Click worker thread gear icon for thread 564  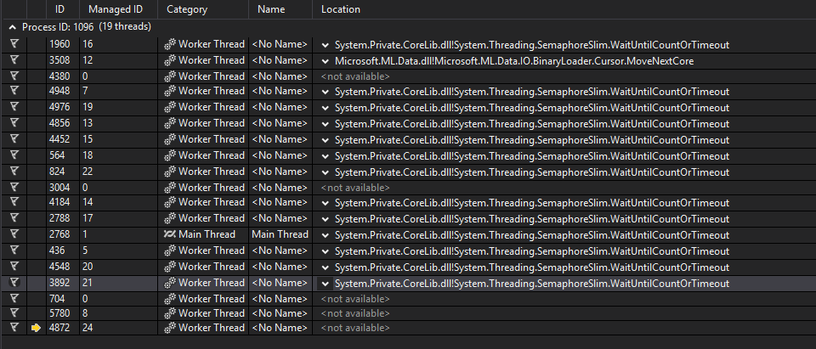point(170,155)
